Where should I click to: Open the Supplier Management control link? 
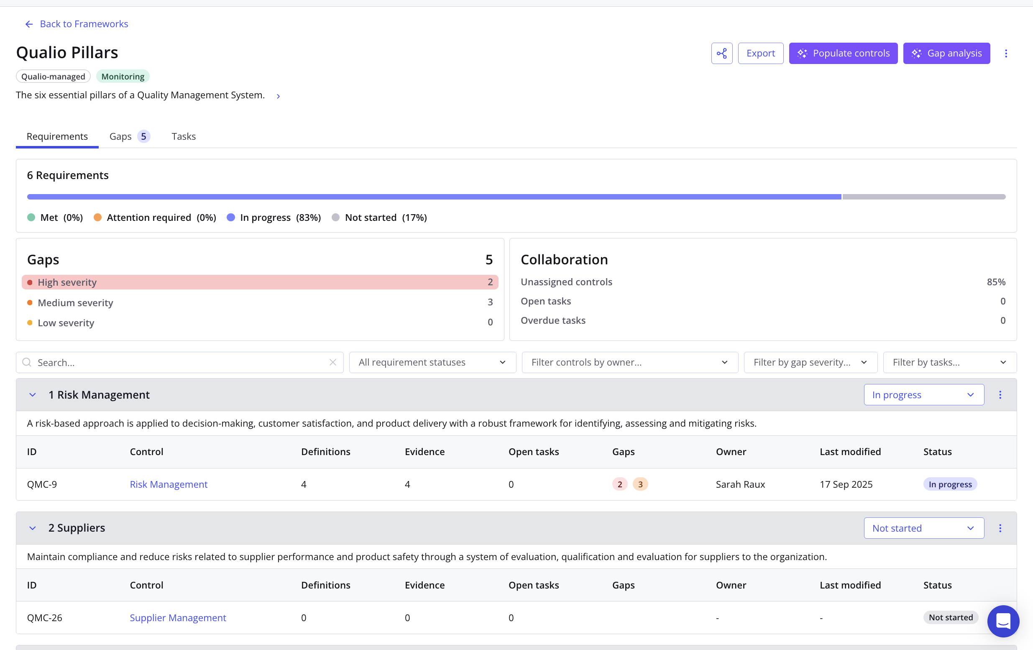(178, 617)
